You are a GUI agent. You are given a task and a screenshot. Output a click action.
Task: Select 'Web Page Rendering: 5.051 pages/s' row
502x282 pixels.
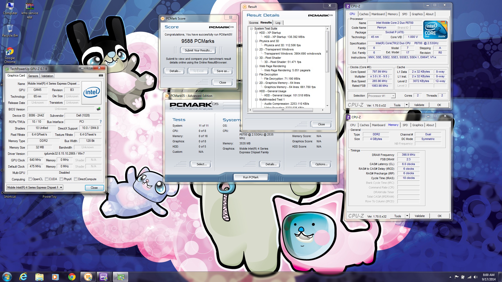(287, 70)
